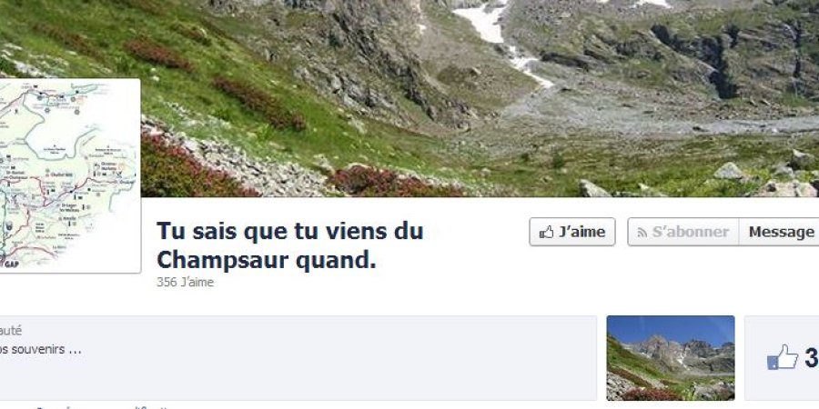Open the page title Tu sais que tu viens

click(x=290, y=245)
